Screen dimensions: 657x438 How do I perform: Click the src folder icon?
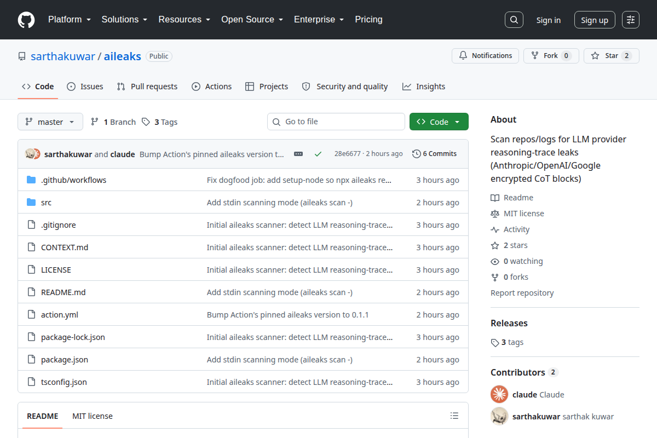31,203
